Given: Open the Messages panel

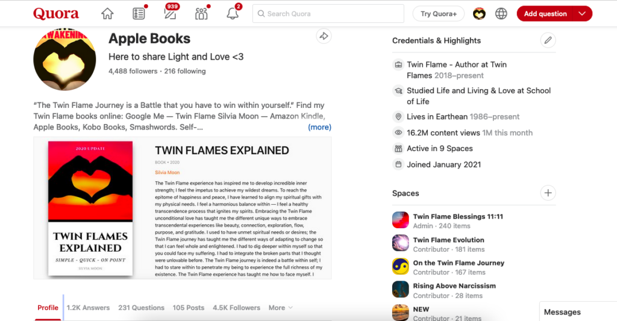Looking at the screenshot, I should (562, 312).
